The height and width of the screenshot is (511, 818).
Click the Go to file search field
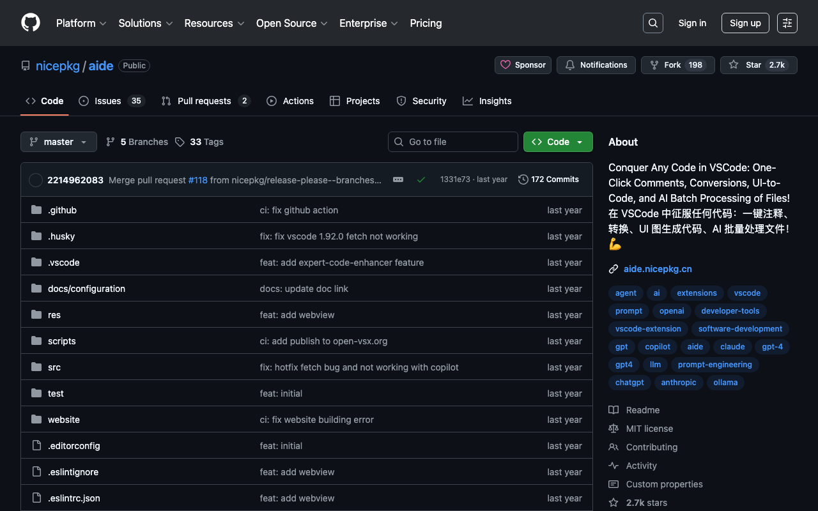pyautogui.click(x=453, y=142)
